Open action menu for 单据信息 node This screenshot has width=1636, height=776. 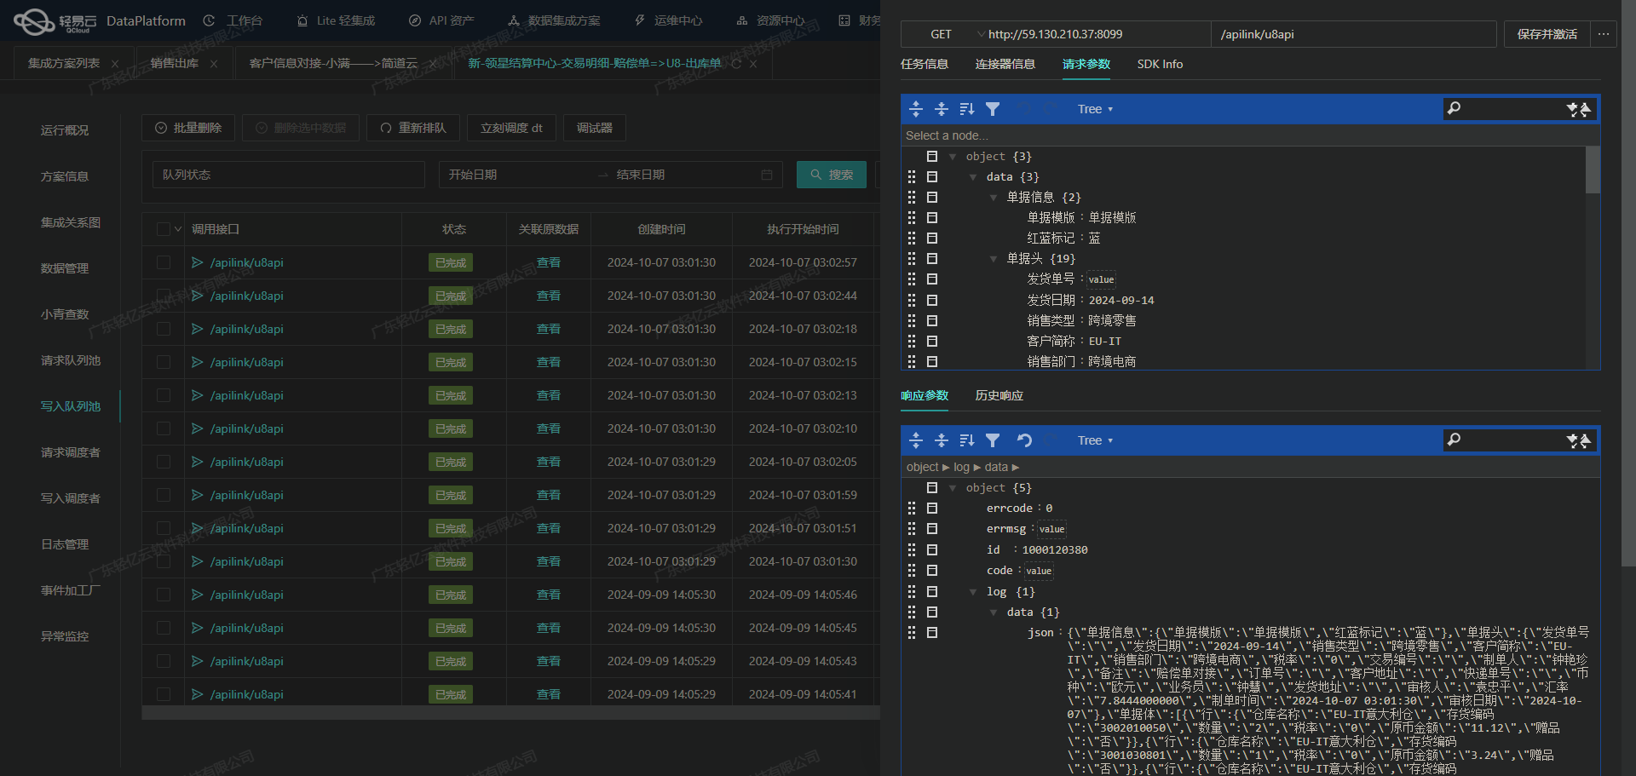(x=932, y=197)
